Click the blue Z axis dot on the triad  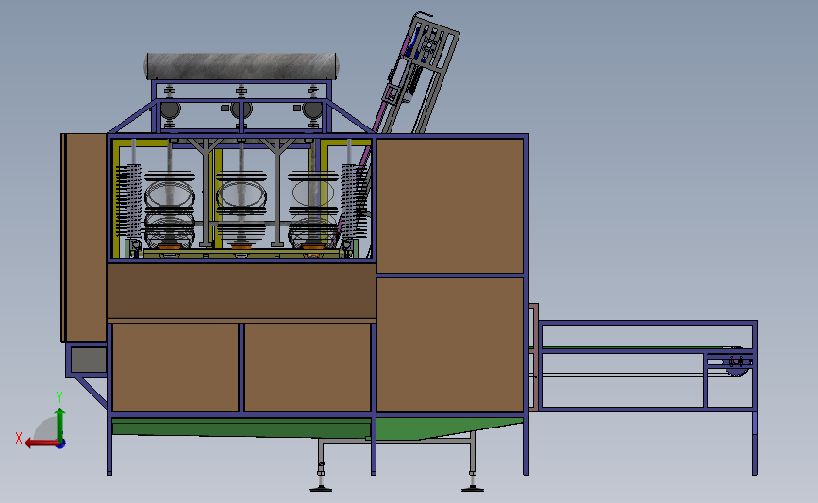(61, 444)
